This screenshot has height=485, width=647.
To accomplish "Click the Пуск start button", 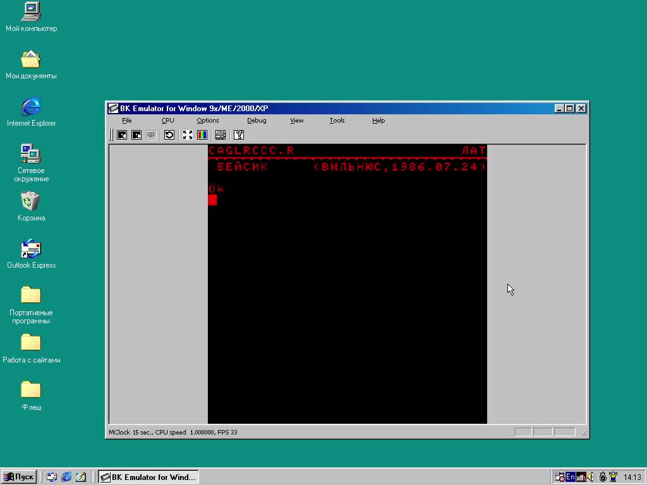I will 19,477.
